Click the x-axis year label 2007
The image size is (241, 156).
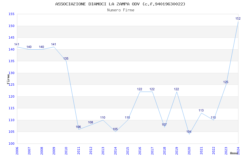(29, 151)
